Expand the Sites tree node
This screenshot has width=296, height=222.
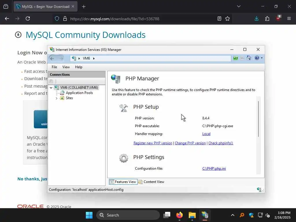pos(56,98)
